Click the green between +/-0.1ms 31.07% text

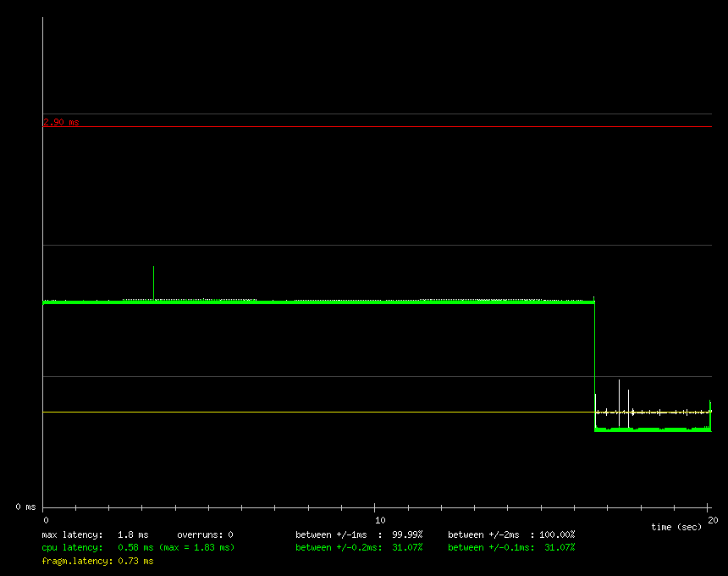click(x=511, y=547)
